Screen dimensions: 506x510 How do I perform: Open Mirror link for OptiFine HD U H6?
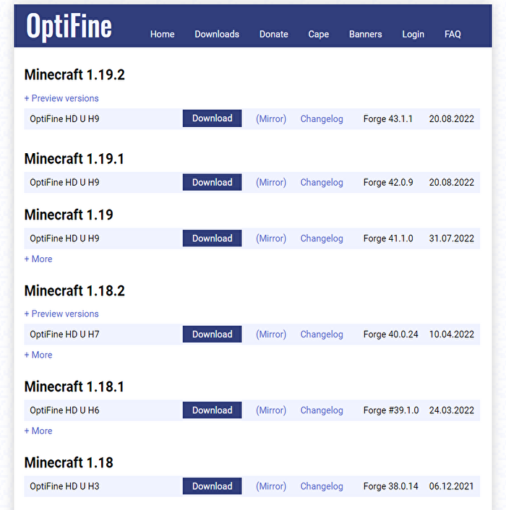pos(271,410)
